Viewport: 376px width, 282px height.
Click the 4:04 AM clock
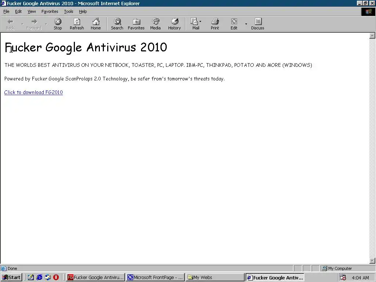(x=360, y=278)
